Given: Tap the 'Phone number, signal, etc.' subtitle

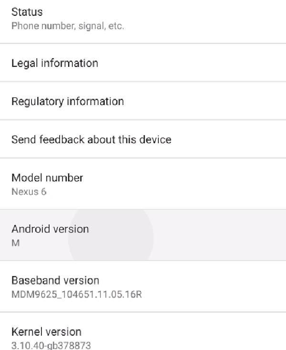Looking at the screenshot, I should (68, 26).
